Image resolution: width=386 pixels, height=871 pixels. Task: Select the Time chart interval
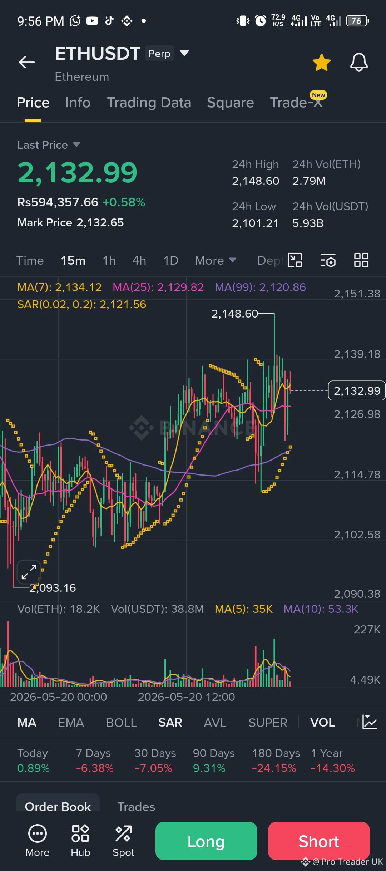tap(30, 260)
